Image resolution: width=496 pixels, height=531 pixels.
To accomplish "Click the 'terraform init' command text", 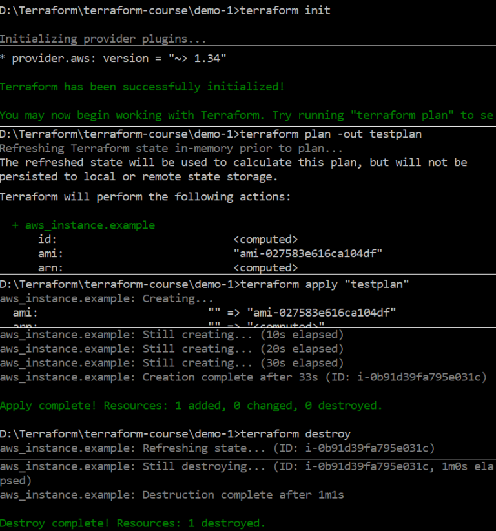I will pos(285,10).
